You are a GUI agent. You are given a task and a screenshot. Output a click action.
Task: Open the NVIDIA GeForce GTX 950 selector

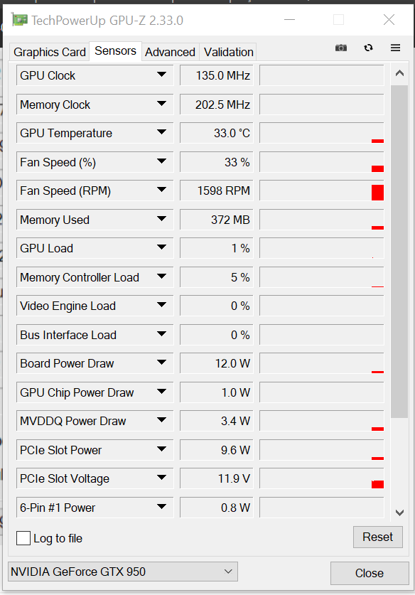[x=123, y=572]
